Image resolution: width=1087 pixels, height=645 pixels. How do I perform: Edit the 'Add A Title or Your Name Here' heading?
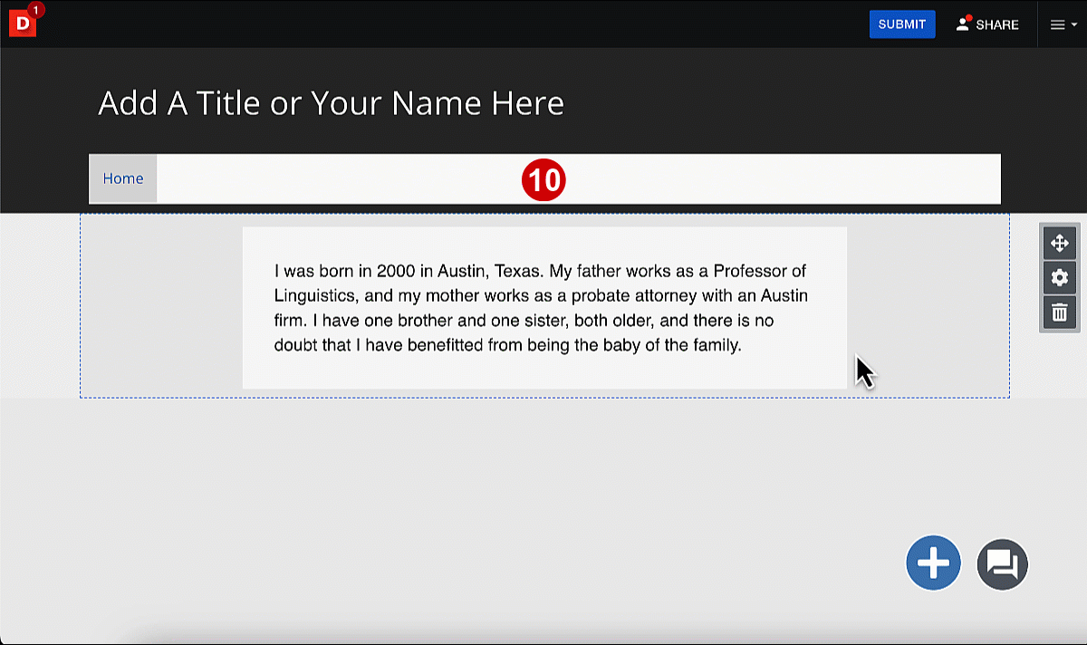coord(331,103)
